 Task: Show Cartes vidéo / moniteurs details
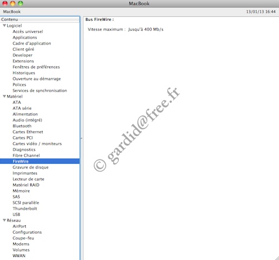coord(37,143)
